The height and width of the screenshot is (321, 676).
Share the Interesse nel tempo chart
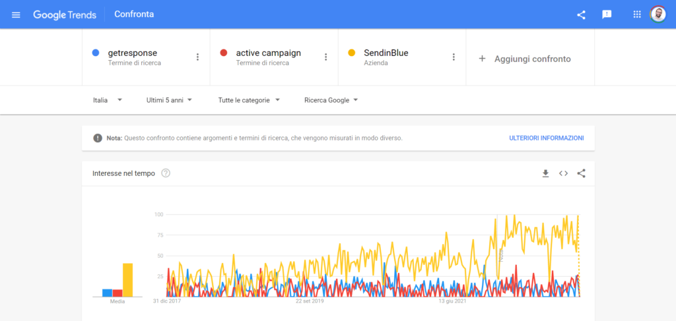[x=581, y=173]
